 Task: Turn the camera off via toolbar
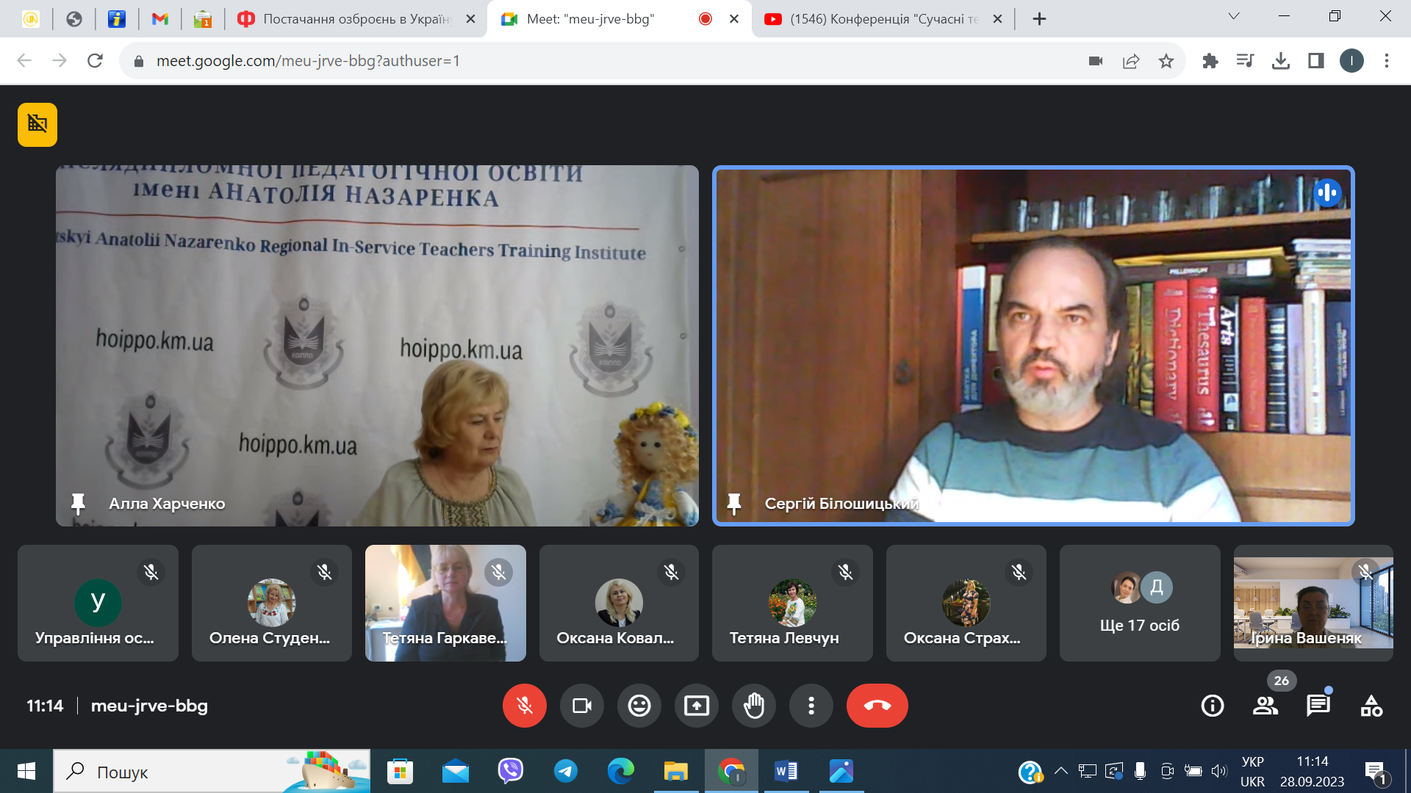pyautogui.click(x=581, y=706)
